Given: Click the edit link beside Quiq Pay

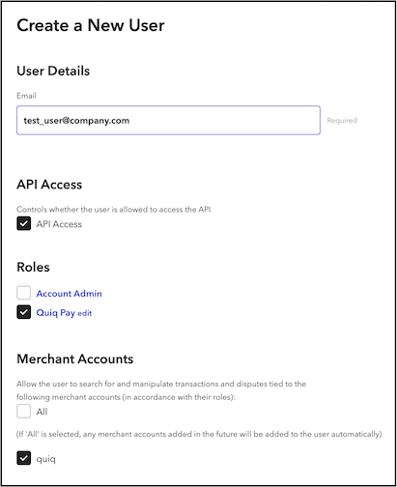Looking at the screenshot, I should [85, 313].
